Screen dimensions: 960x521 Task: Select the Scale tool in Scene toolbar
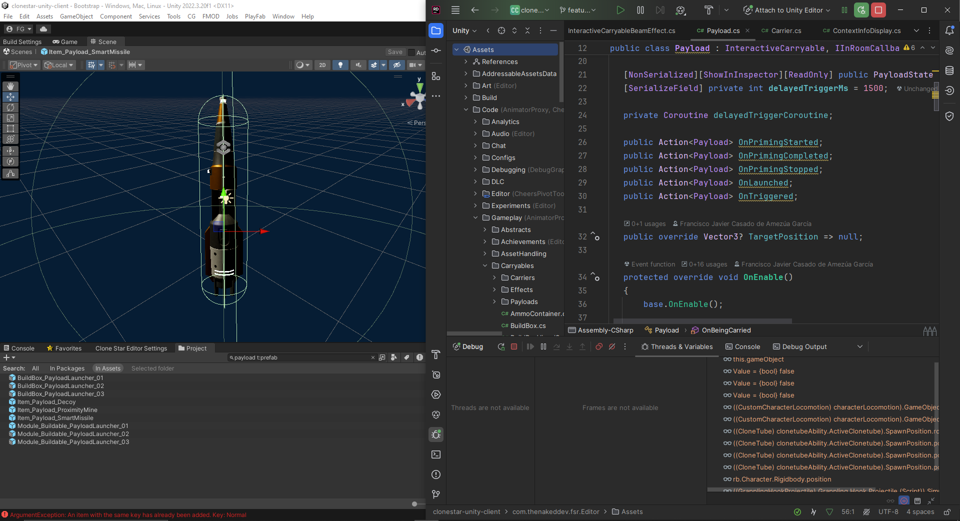(x=10, y=118)
